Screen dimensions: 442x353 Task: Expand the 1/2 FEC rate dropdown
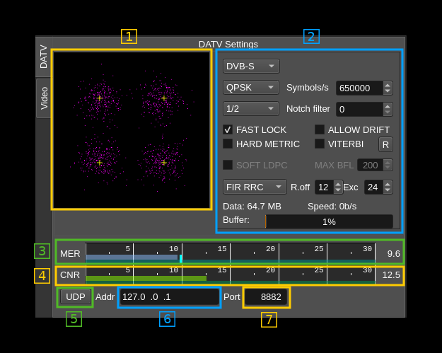tap(251, 109)
